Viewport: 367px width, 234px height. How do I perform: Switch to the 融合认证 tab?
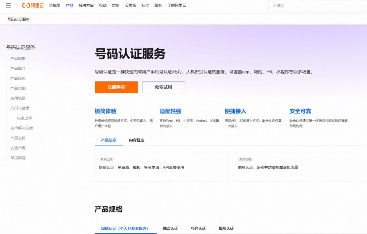(x=170, y=228)
